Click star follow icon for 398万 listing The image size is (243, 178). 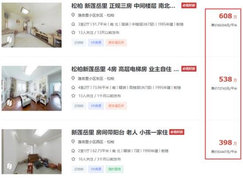(x=73, y=159)
